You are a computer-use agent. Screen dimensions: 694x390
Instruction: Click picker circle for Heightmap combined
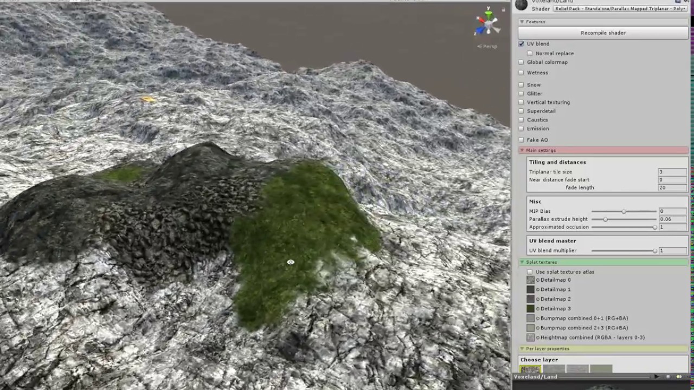click(538, 337)
